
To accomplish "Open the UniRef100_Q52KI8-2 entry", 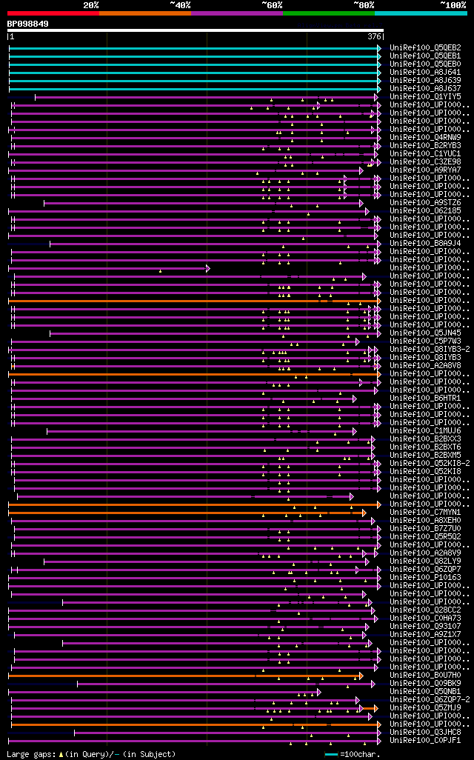I will pos(430,463).
